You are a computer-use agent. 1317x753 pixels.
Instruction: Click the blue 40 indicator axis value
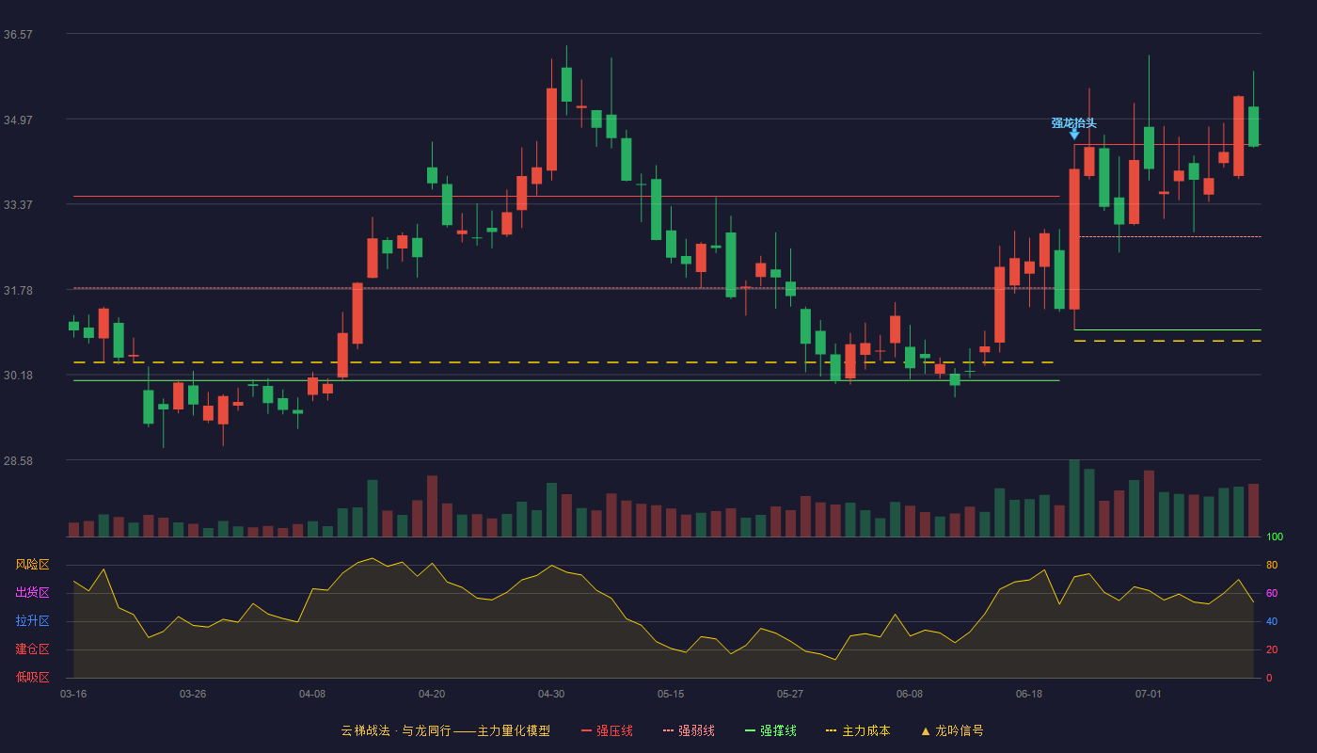click(1271, 621)
